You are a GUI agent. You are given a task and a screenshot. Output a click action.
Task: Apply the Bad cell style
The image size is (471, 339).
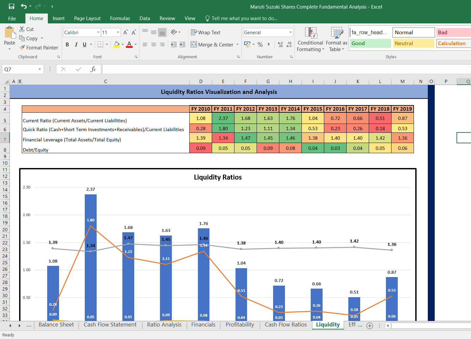pos(454,32)
